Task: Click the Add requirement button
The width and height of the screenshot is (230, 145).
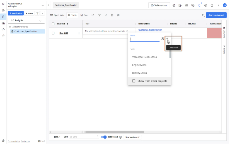Action: 216,15
